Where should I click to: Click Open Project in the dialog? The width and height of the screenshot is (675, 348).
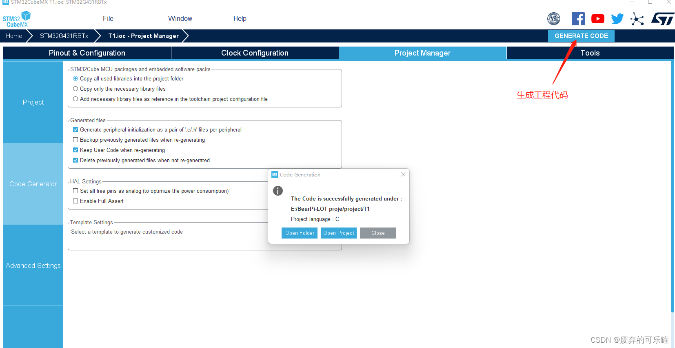tap(339, 233)
